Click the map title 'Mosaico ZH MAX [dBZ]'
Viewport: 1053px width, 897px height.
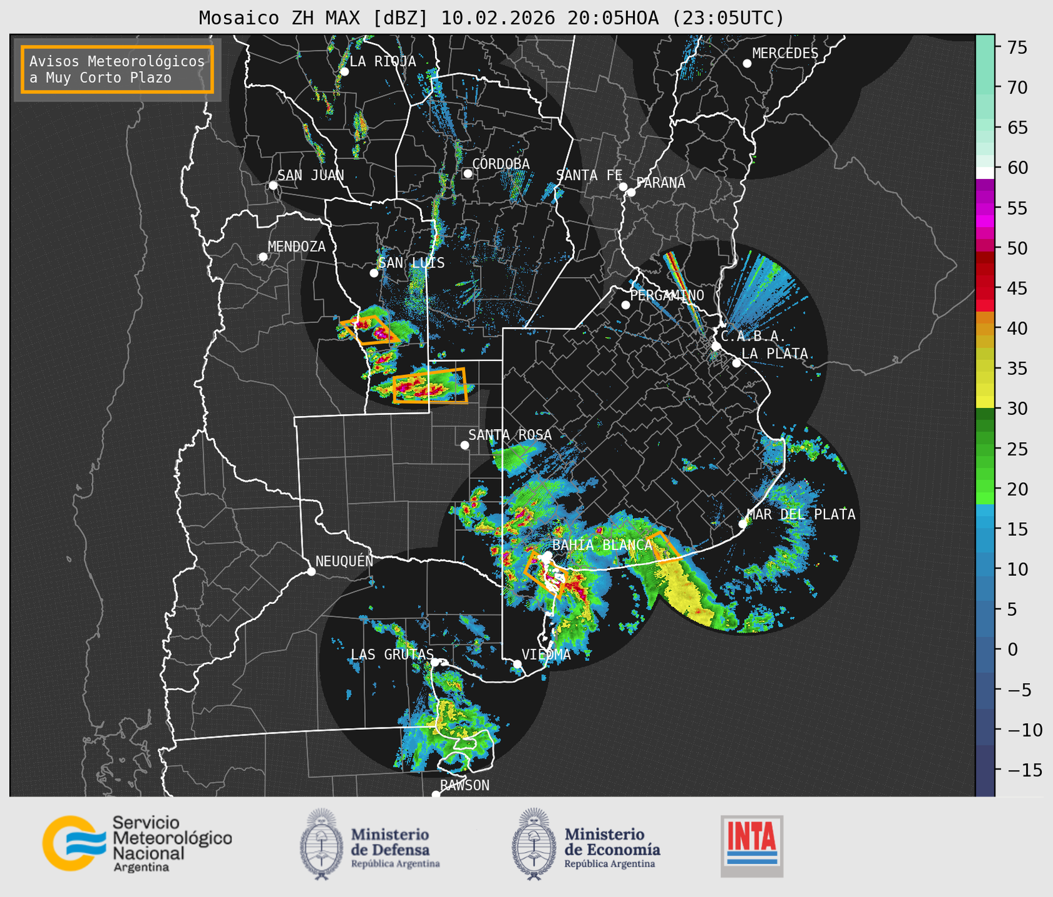[313, 18]
